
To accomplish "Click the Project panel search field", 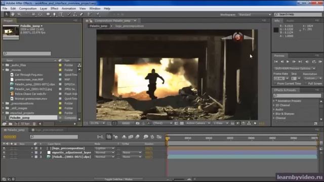I will pos(27,54).
